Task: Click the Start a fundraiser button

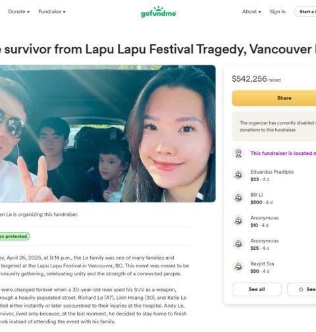Action: [x=305, y=12]
